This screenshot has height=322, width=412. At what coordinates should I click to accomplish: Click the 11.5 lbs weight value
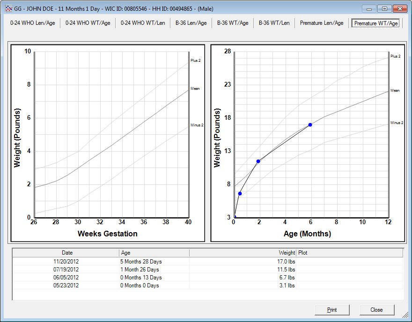(286, 270)
